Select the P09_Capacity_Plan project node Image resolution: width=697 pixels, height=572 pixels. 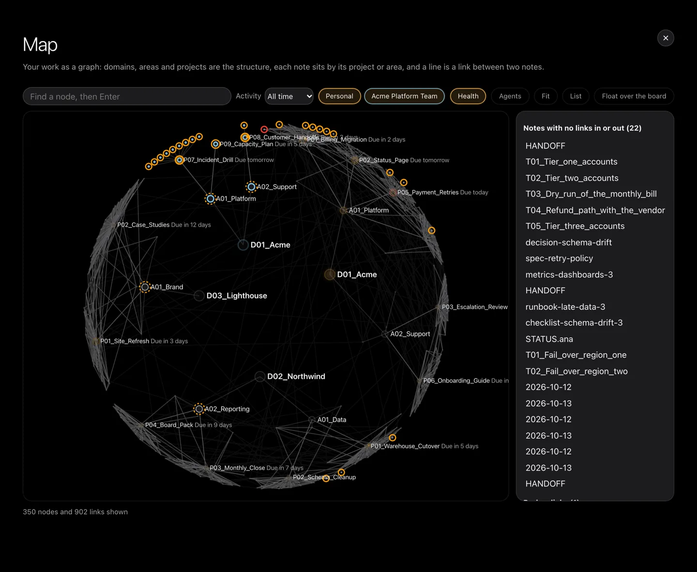[215, 144]
